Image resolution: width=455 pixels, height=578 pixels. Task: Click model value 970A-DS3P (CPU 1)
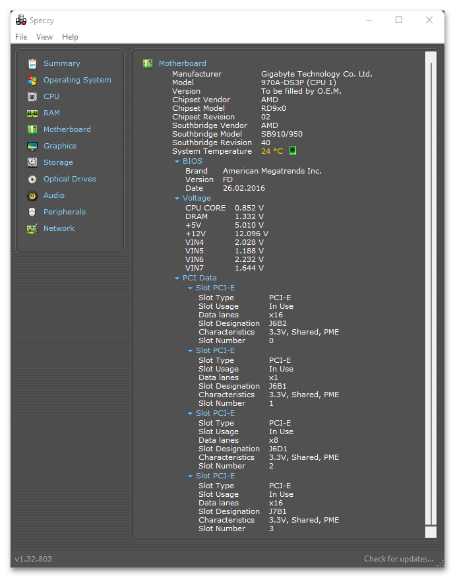(299, 82)
